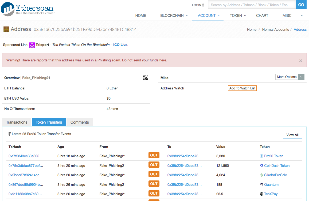The width and height of the screenshot is (309, 201).
Task: Open the Comments tab
Action: pos(80,122)
